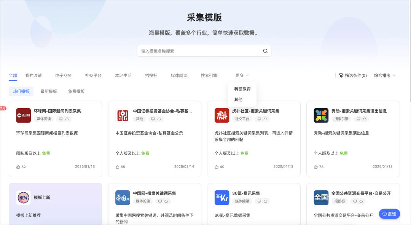Click the like thumb icon showing 82
The image size is (411, 225).
[18, 167]
